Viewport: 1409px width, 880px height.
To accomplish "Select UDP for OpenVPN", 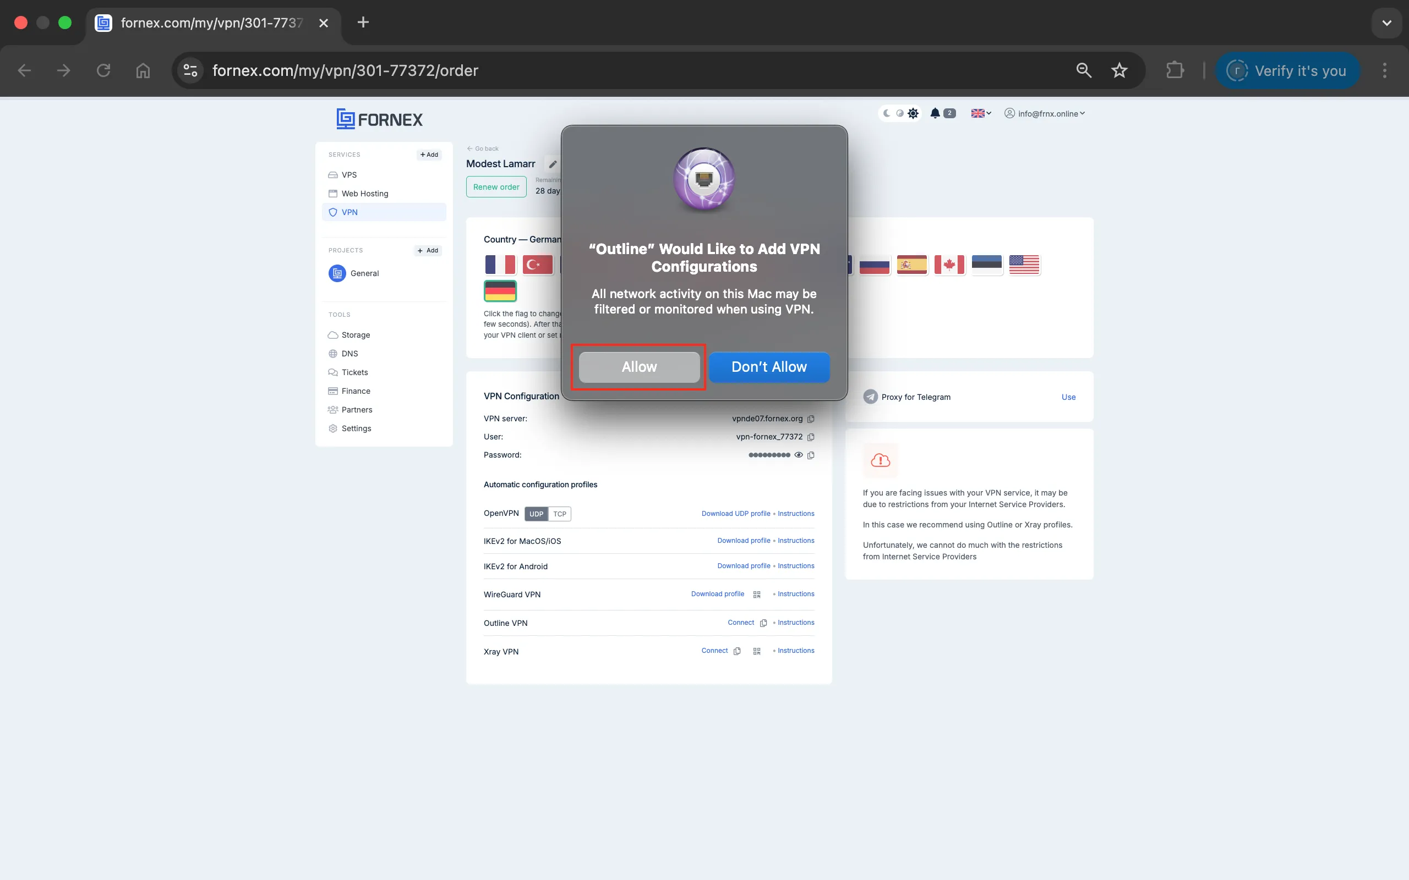I will pyautogui.click(x=536, y=514).
